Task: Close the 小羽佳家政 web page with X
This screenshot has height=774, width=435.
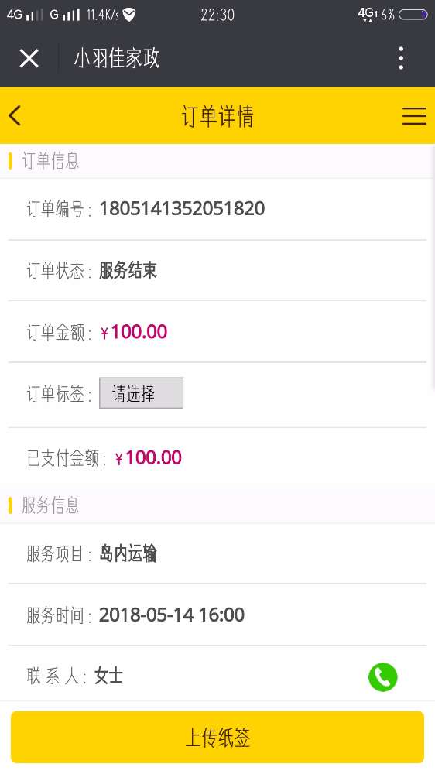Action: point(29,59)
